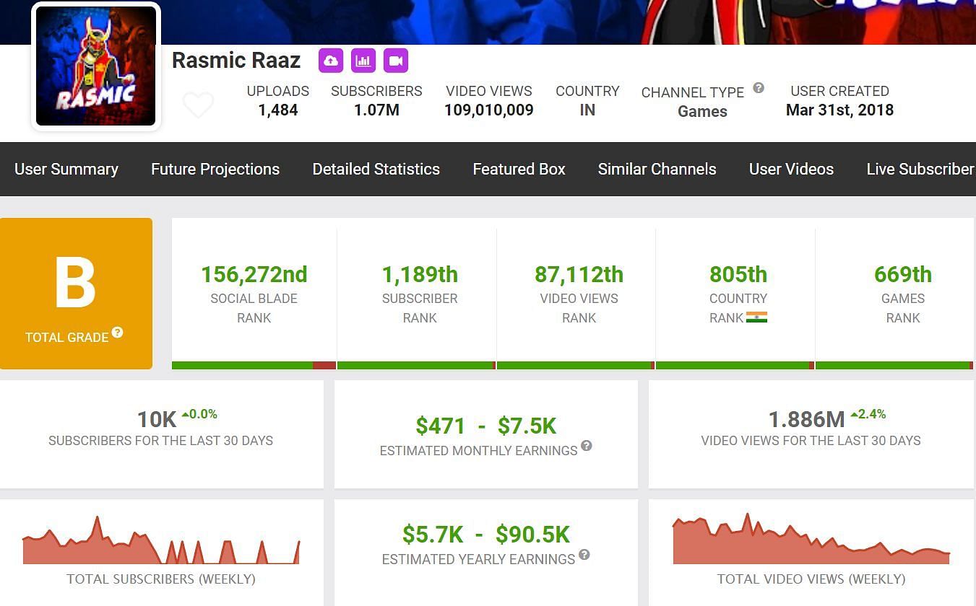The image size is (976, 606).
Task: Click the Social Blade Rank progress bar
Action: [x=254, y=366]
